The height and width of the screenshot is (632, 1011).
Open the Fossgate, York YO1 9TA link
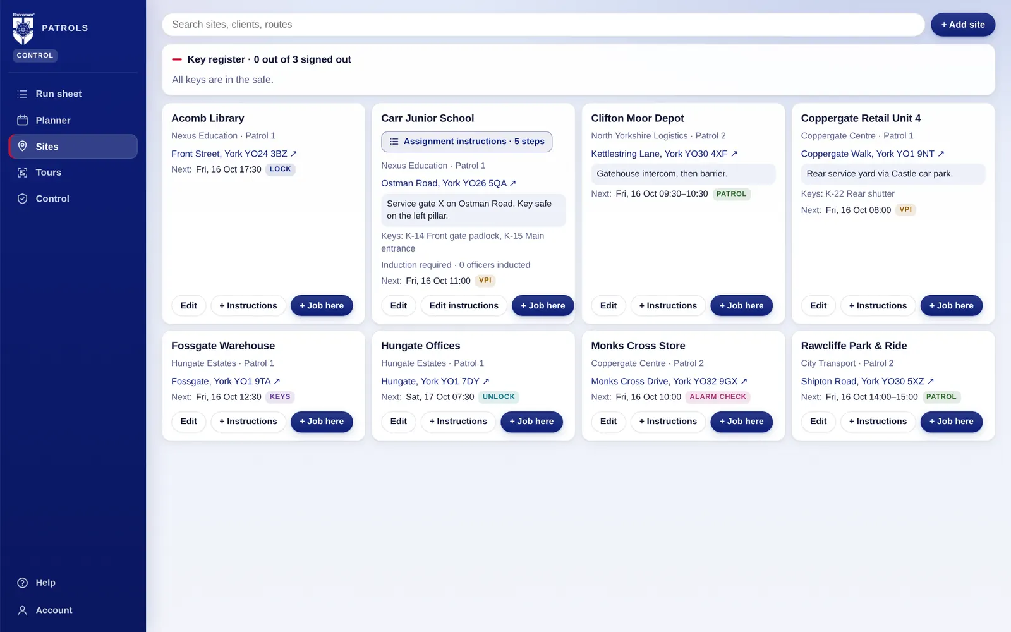(x=226, y=381)
